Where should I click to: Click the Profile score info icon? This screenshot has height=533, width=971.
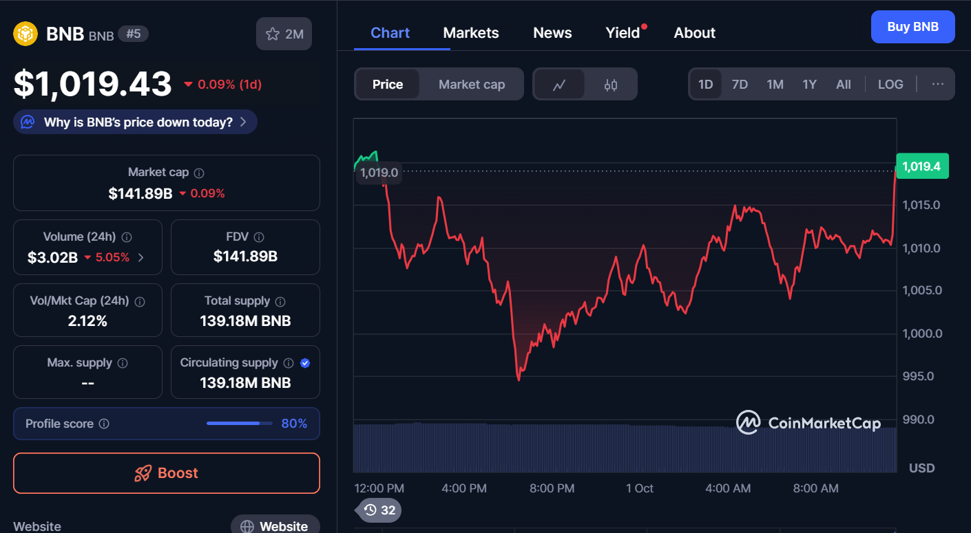point(104,424)
